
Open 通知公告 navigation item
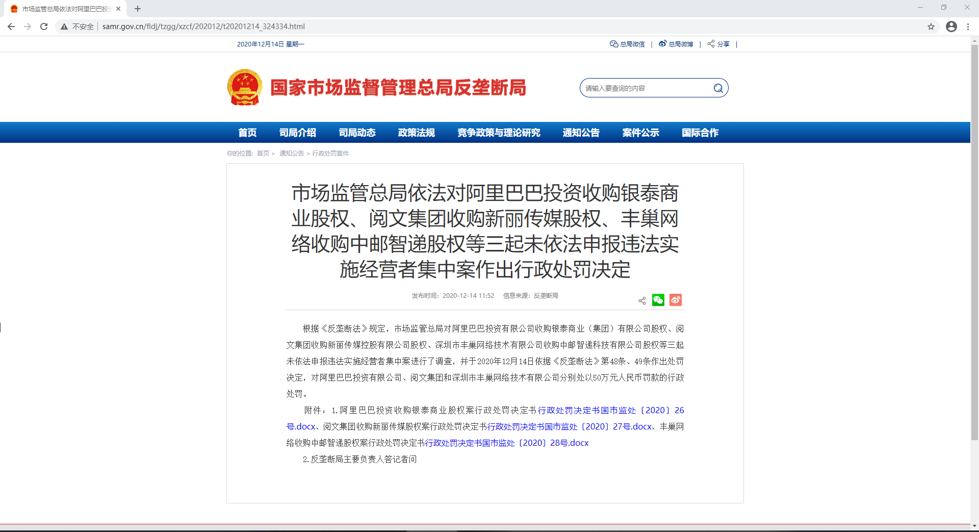click(x=581, y=133)
